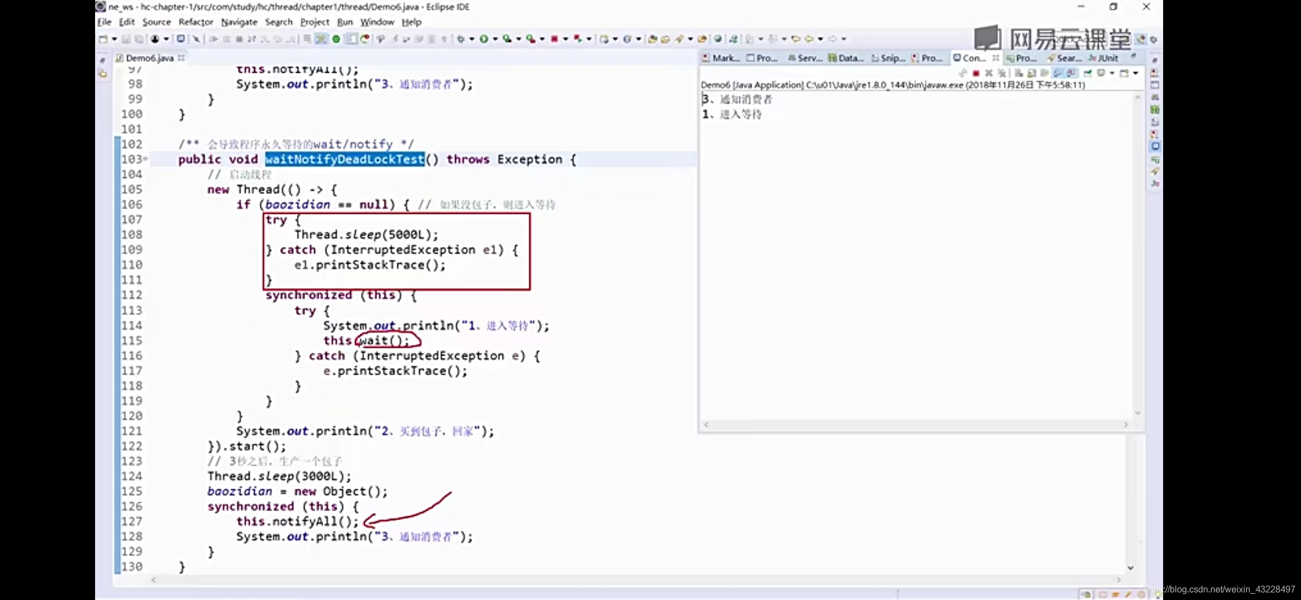Click the green New Server circle icon
Viewport: 1301px width, 600px height.
(x=336, y=39)
